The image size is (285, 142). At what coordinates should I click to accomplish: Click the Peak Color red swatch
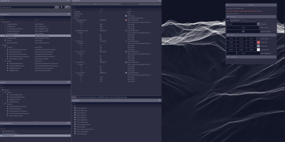258,42
